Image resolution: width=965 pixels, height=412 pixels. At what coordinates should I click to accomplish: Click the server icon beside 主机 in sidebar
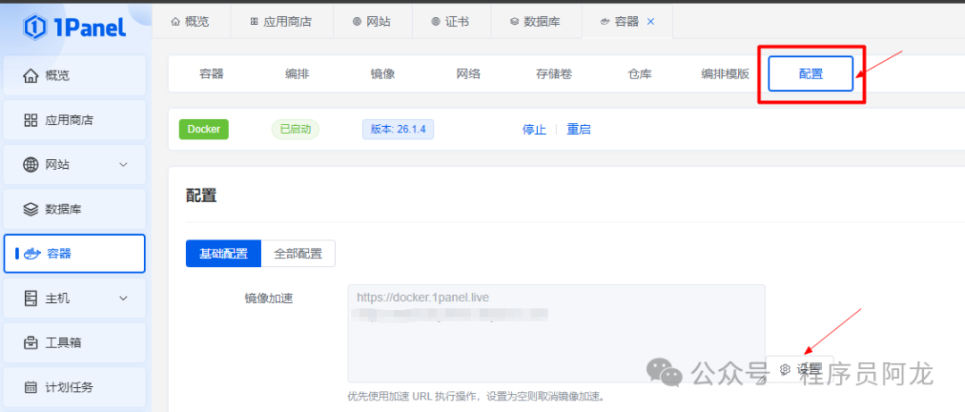[30, 298]
